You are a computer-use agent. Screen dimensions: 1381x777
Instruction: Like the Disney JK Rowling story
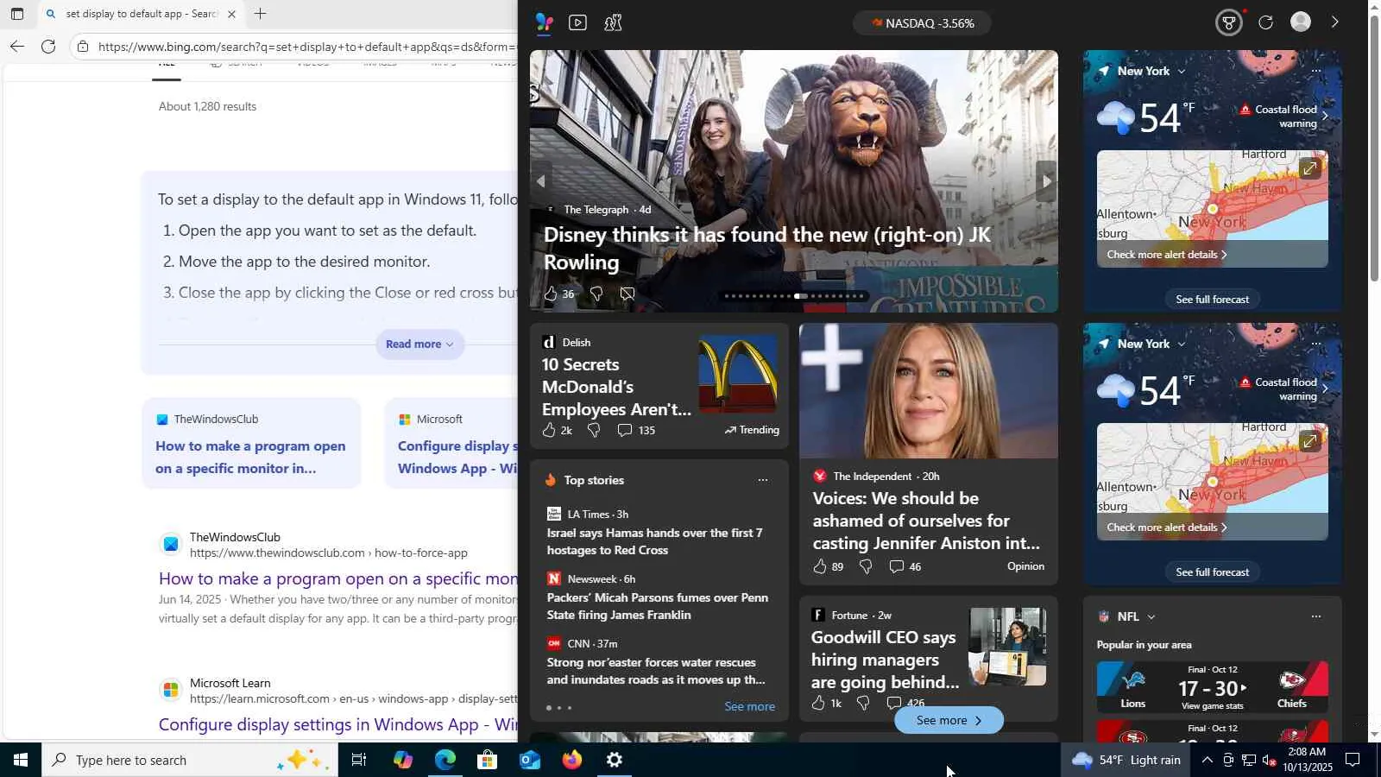coord(551,294)
